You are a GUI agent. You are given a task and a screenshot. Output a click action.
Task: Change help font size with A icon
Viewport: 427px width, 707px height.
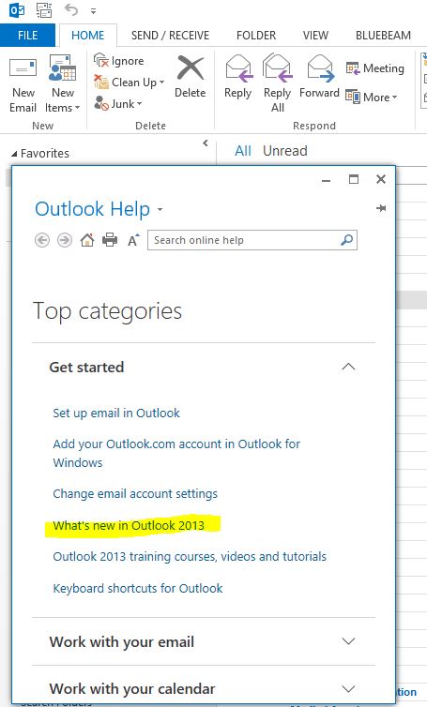(x=133, y=240)
